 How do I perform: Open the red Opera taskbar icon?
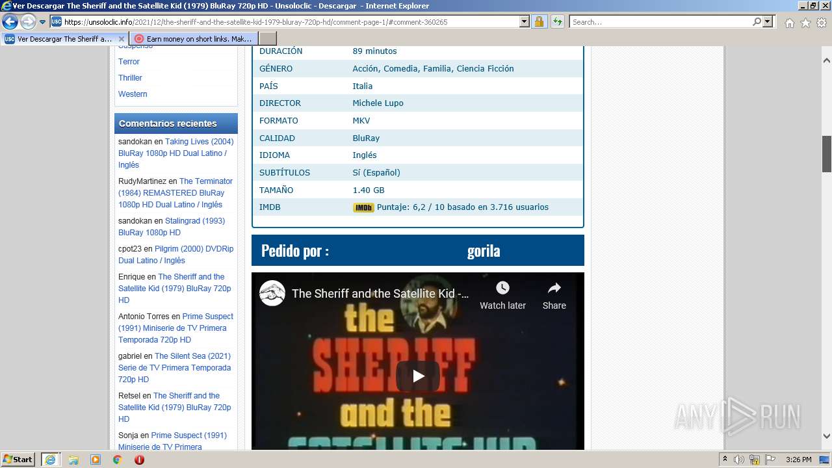[x=139, y=460]
